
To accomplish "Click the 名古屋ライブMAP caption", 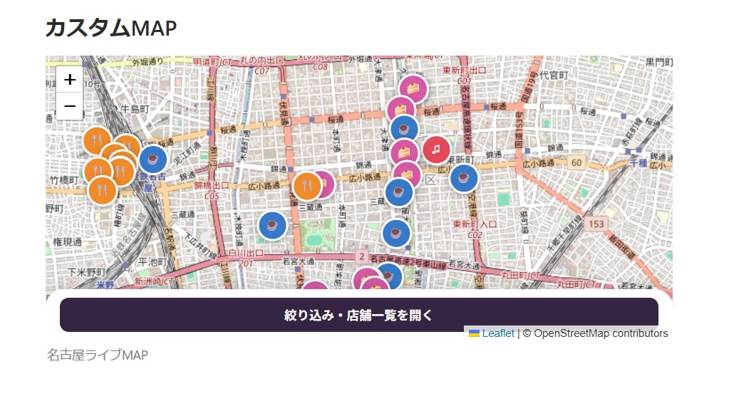I will [97, 355].
